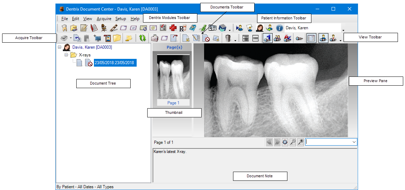The width and height of the screenshot is (405, 190).
Task: Open the Acquire menu
Action: [104, 19]
